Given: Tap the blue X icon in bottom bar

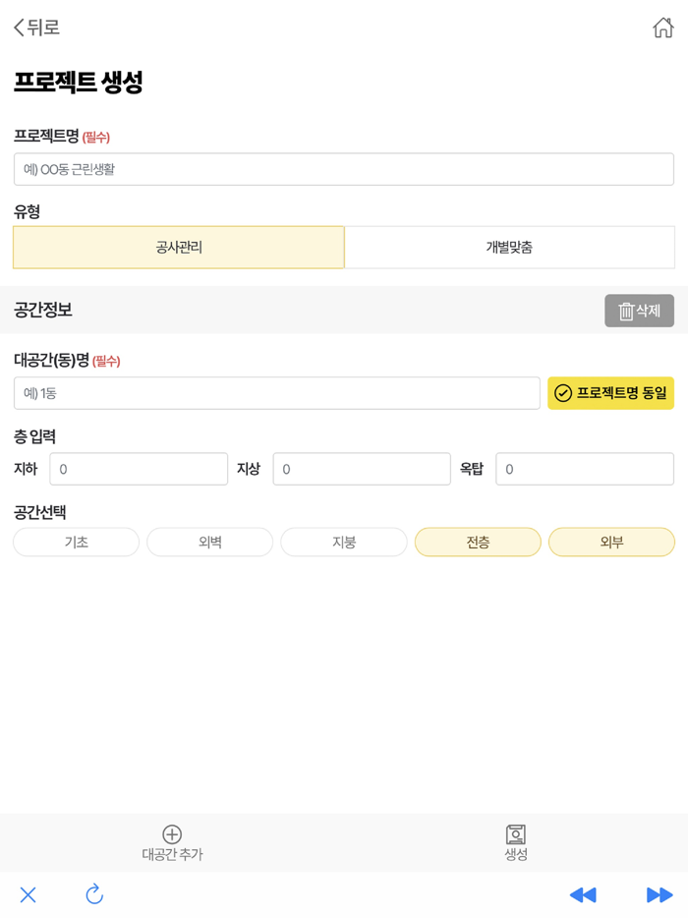Looking at the screenshot, I should pos(28,895).
